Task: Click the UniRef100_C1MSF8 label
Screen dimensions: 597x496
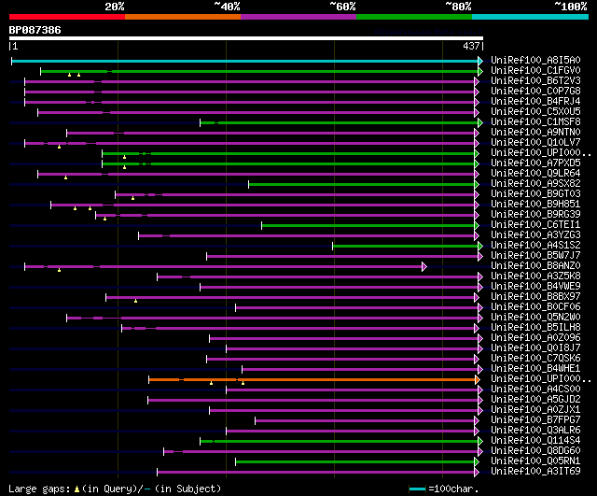Action: pyautogui.click(x=535, y=122)
